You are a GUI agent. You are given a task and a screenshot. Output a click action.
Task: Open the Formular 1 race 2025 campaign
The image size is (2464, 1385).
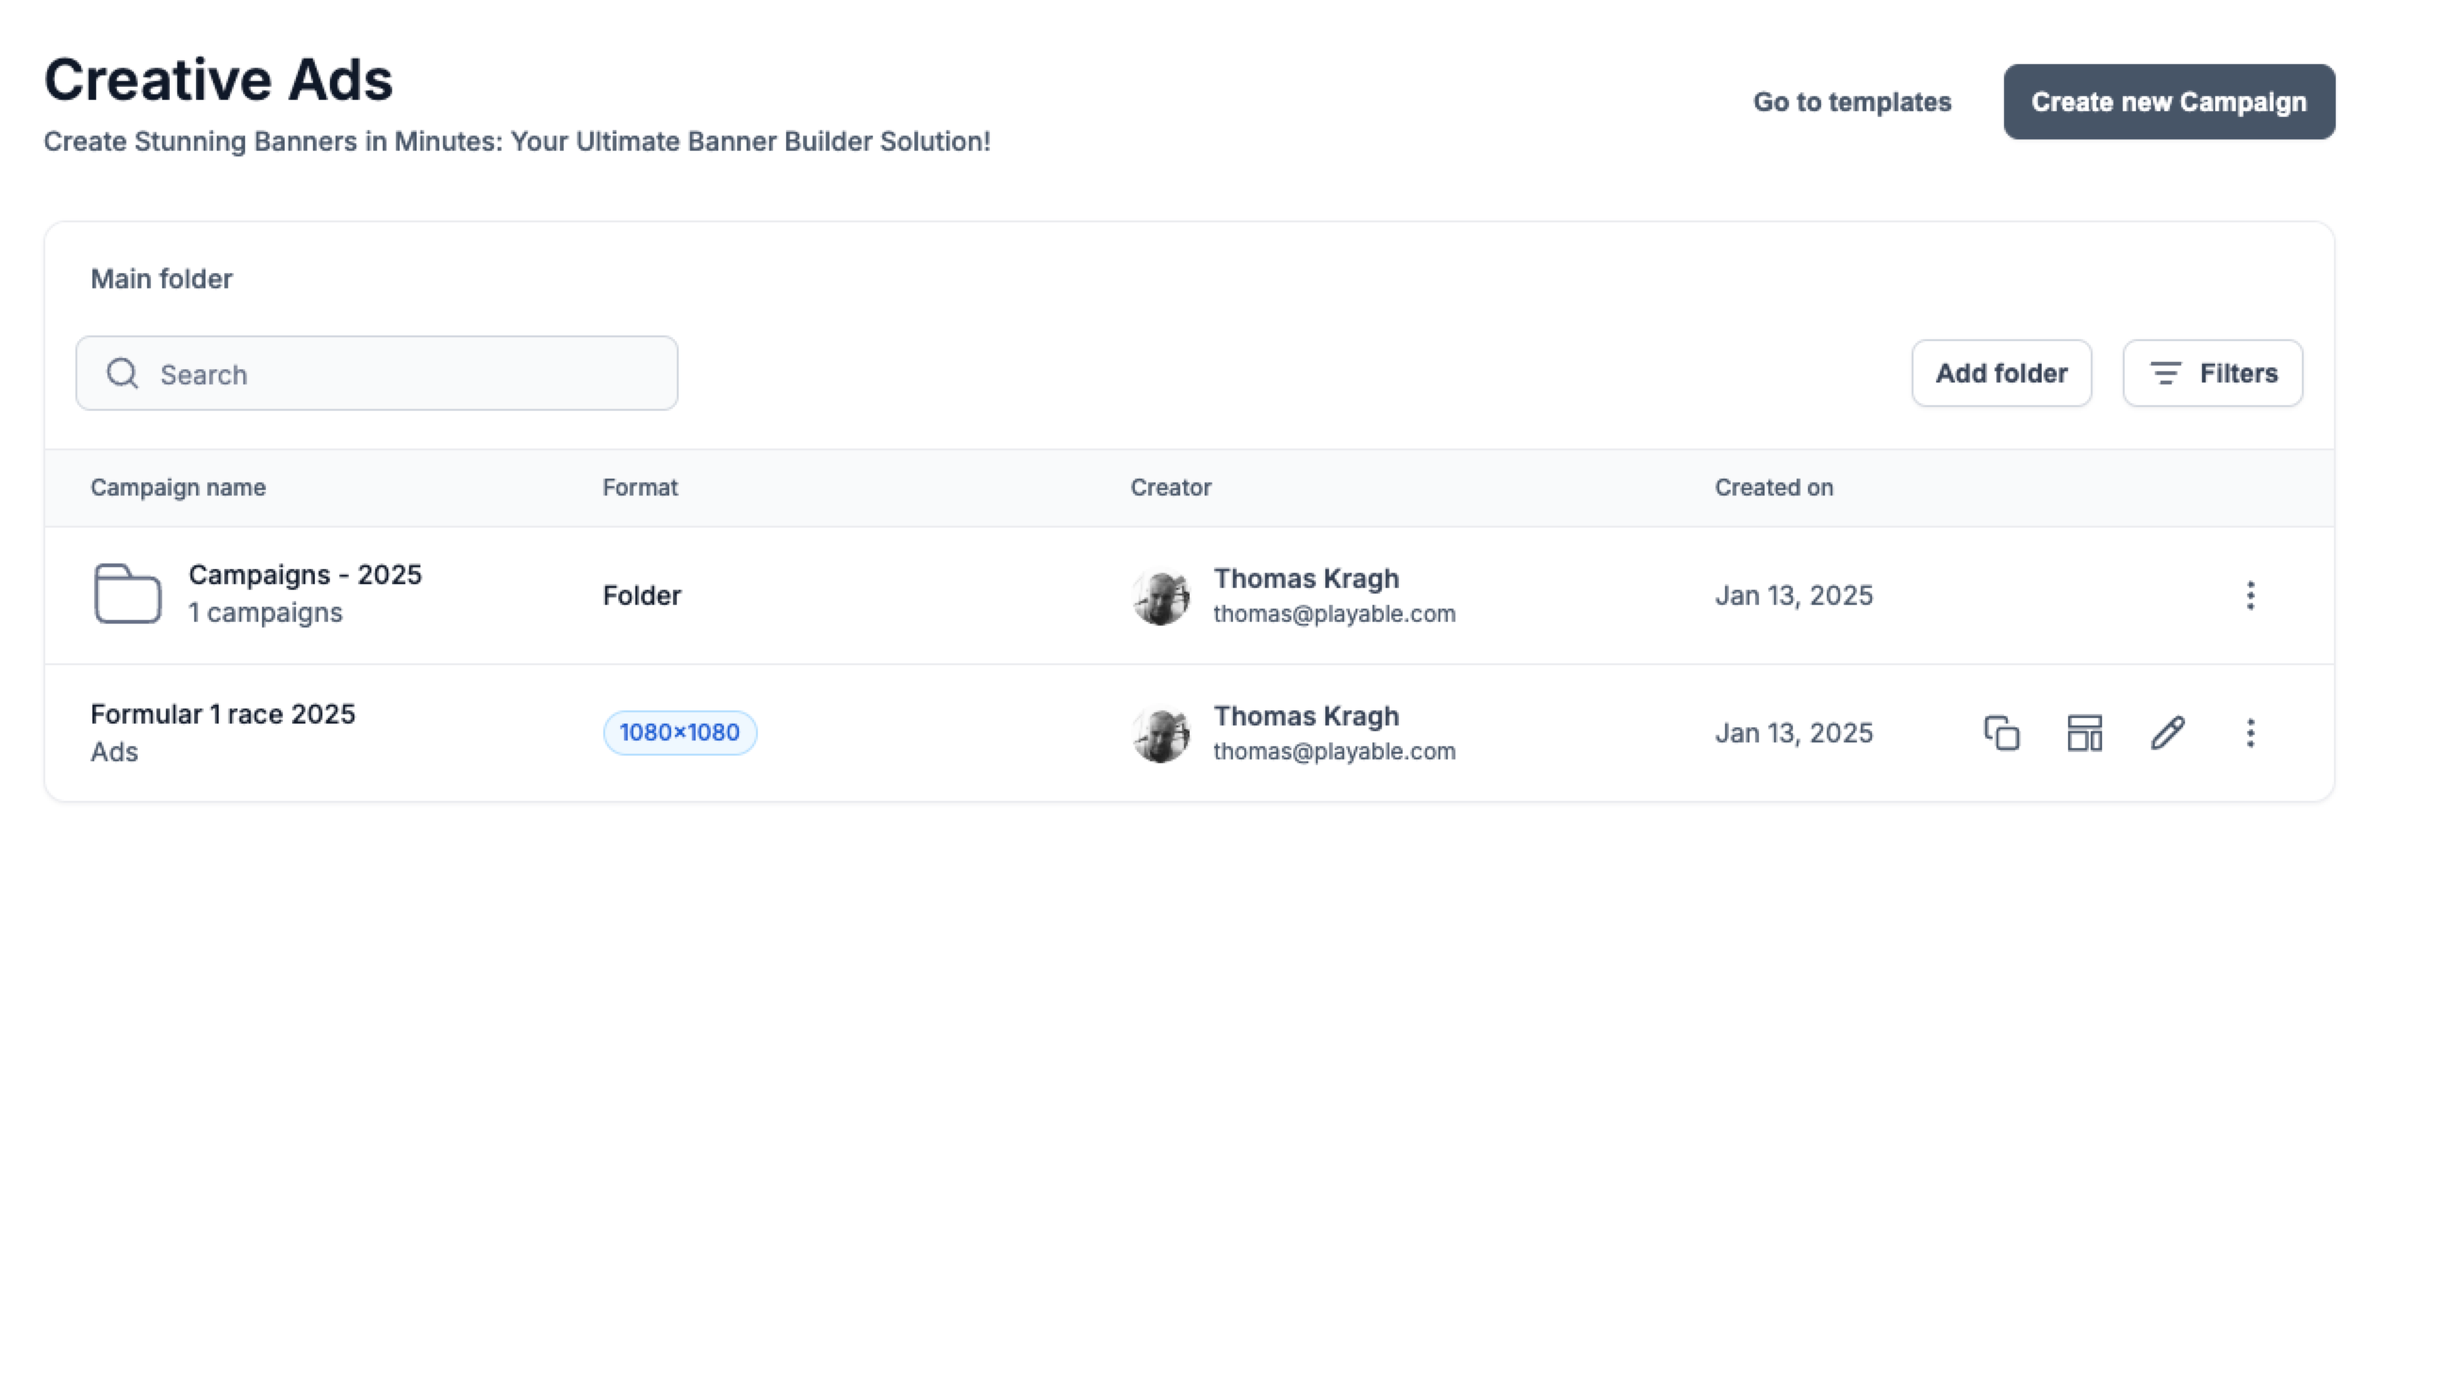click(x=222, y=715)
